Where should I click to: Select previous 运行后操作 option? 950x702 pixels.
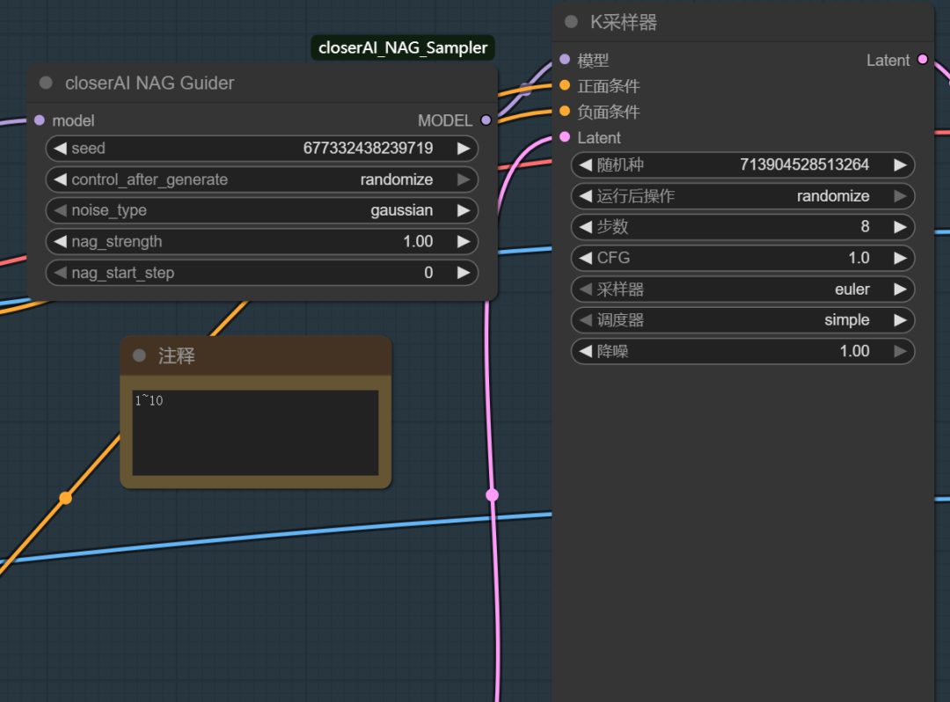[x=585, y=196]
